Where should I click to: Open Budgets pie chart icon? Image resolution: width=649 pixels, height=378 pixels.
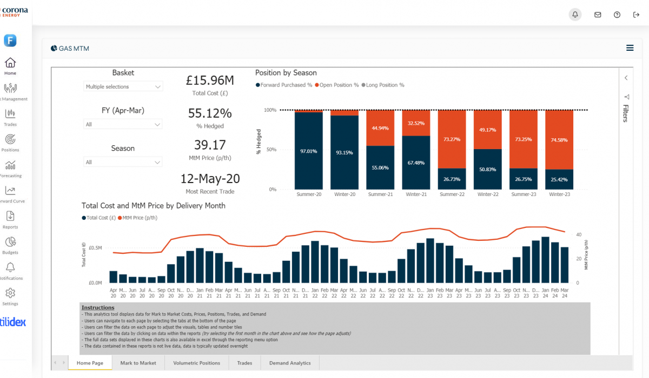(10, 242)
